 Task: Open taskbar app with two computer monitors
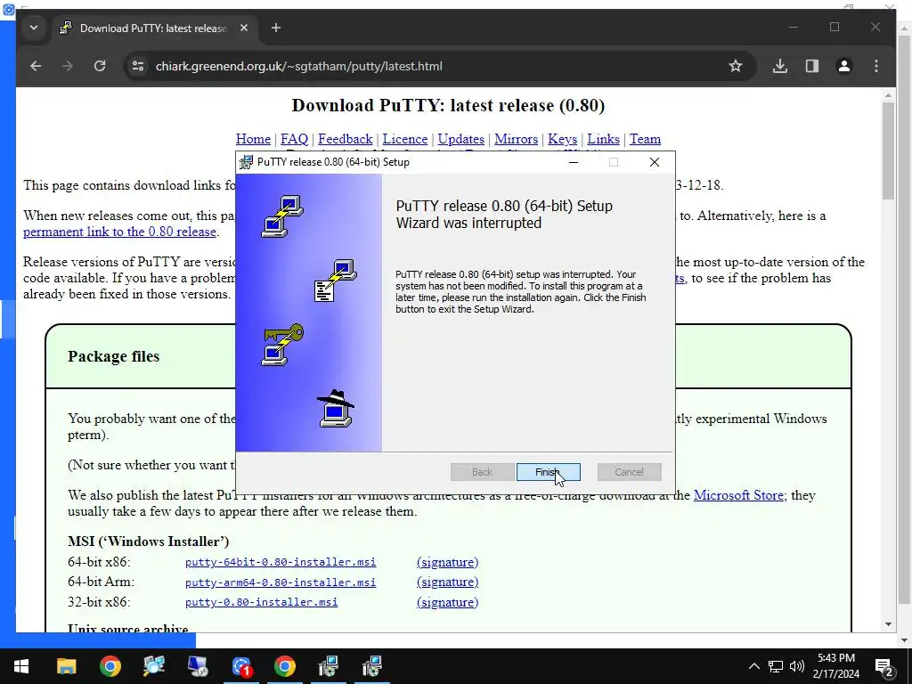[154, 666]
